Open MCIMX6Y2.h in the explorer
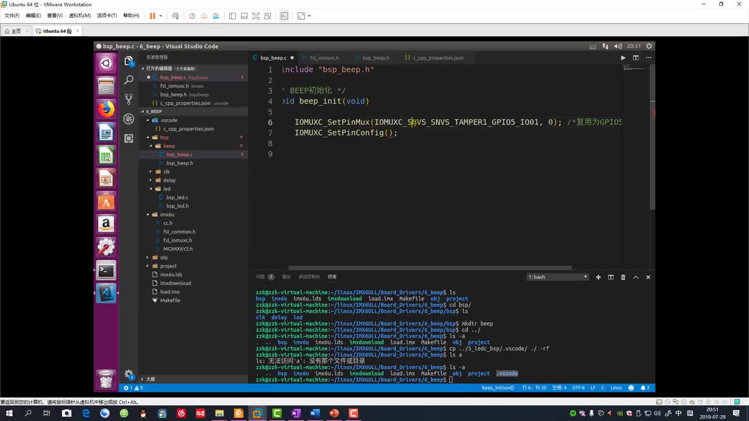This screenshot has width=749, height=421. point(178,249)
